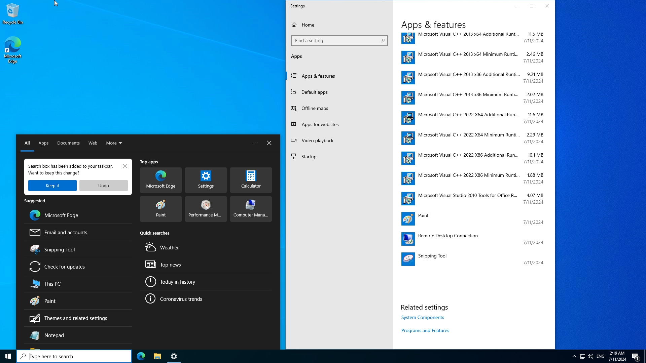Switch to the Documents search tab

click(68, 143)
